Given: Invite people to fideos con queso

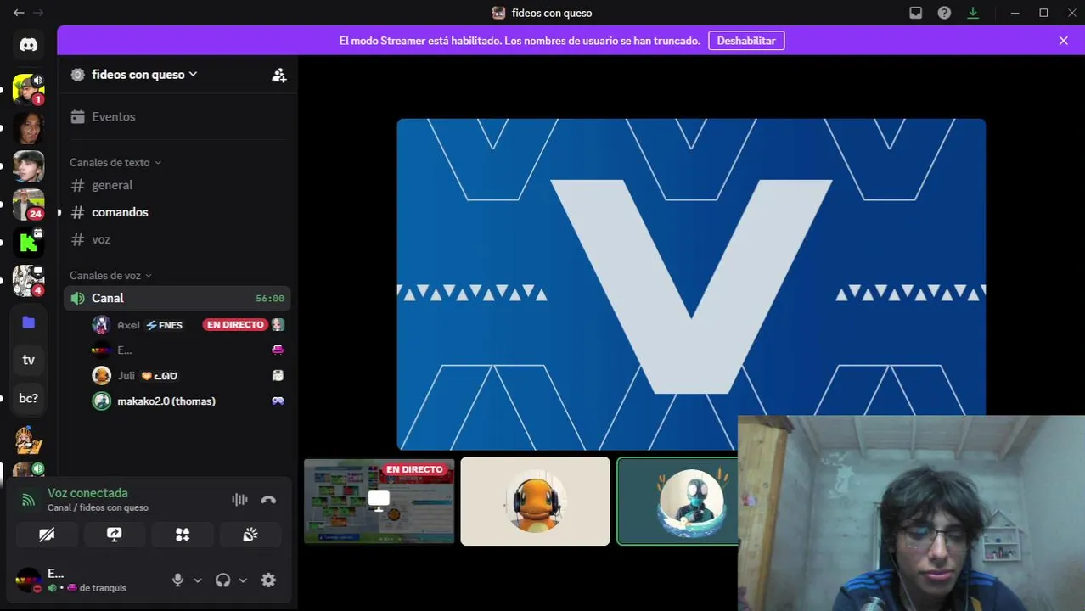Looking at the screenshot, I should 278,75.
